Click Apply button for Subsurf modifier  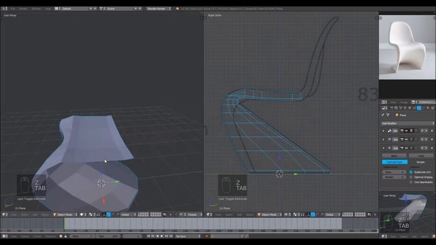[394, 156]
